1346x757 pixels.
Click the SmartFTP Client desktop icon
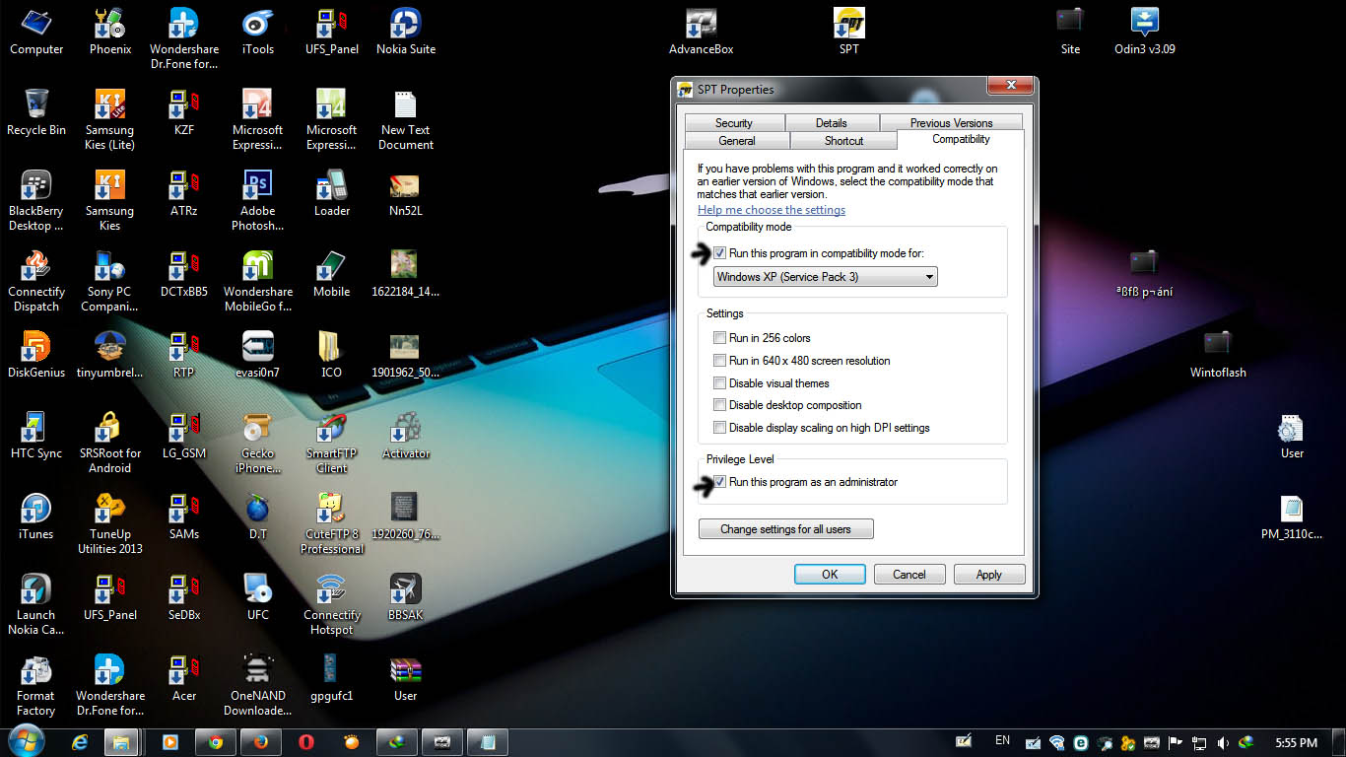point(332,443)
